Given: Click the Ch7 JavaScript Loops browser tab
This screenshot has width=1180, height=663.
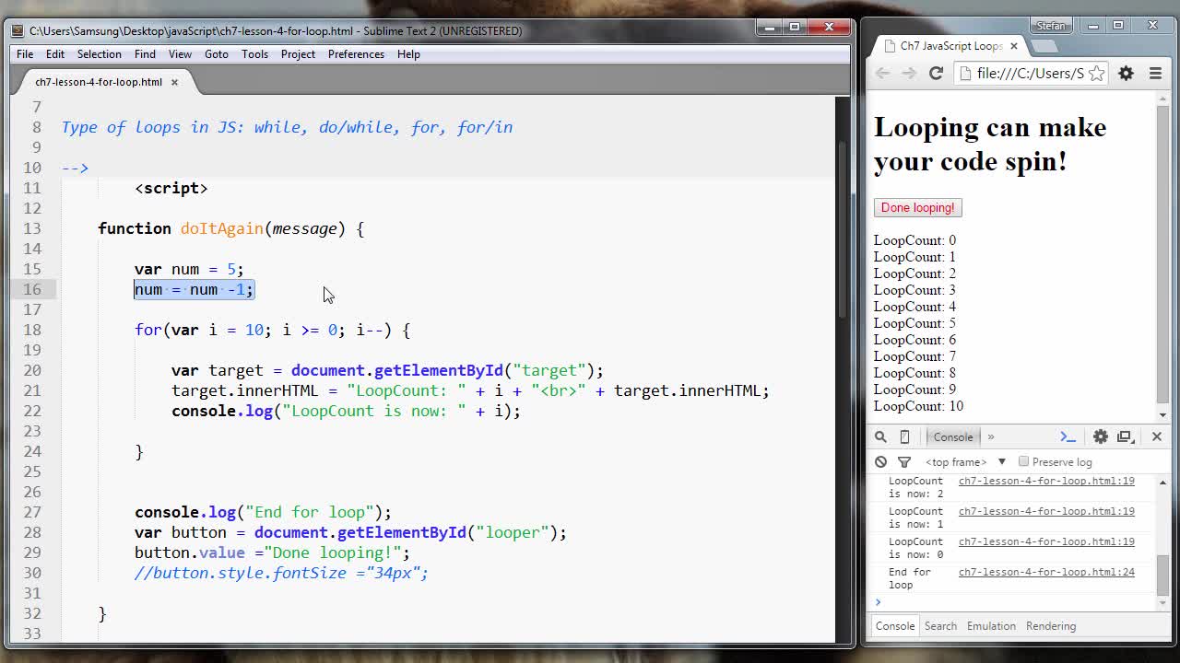Looking at the screenshot, I should click(x=950, y=46).
